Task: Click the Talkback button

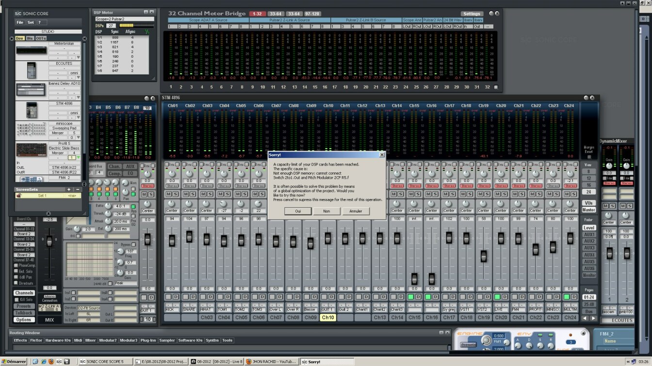Action: point(24,313)
